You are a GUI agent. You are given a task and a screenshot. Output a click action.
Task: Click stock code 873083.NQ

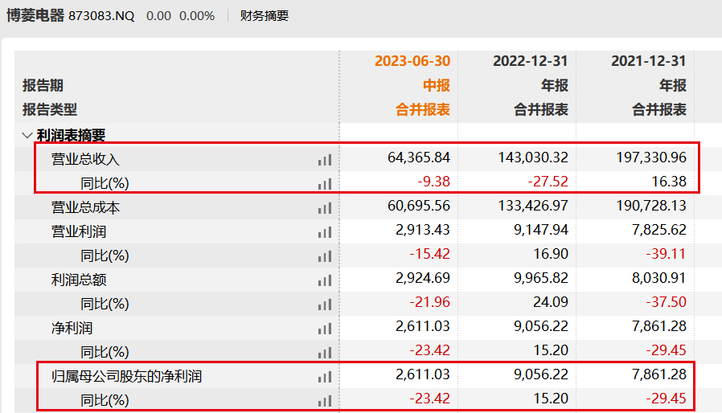pos(101,16)
